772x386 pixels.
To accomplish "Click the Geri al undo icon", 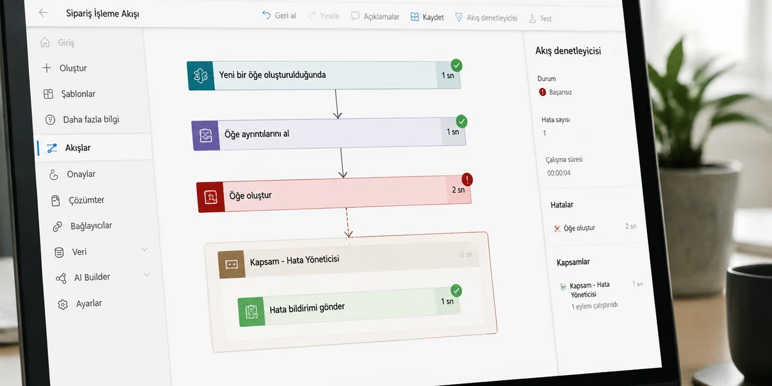I will point(266,15).
